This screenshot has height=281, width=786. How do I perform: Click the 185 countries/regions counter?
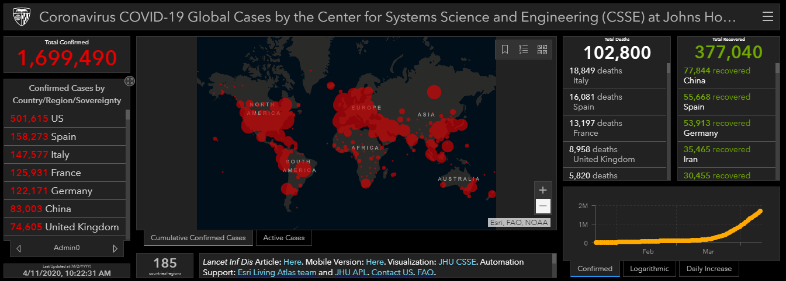[x=165, y=266]
